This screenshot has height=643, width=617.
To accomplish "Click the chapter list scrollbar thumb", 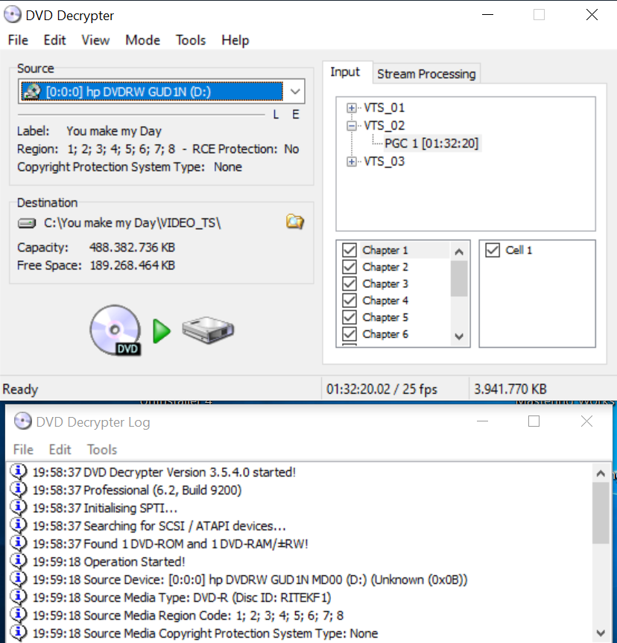I will pyautogui.click(x=459, y=278).
